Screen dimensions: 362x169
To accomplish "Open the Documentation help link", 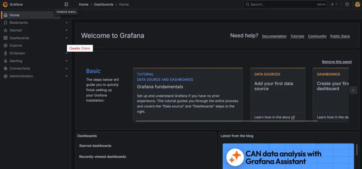I will point(274,36).
